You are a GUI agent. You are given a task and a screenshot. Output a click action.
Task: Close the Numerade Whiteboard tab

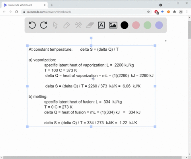[45, 5]
